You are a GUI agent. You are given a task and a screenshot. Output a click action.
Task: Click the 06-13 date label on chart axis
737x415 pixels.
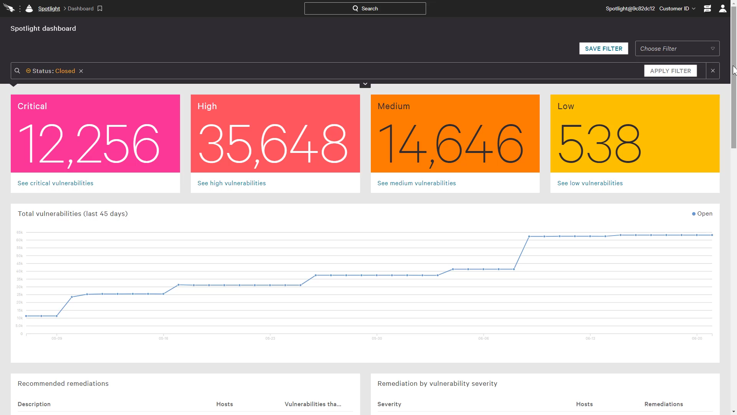click(590, 339)
